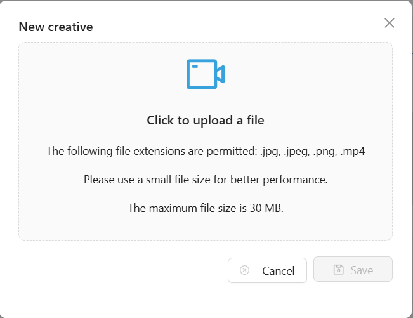
Task: Click the small file size performance note
Action: [x=206, y=180]
